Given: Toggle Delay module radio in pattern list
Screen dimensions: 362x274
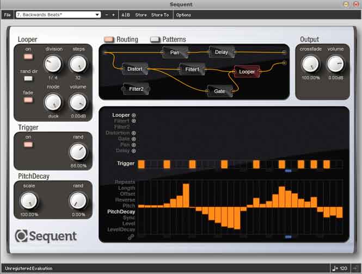Looking at the screenshot, I should (134, 151).
